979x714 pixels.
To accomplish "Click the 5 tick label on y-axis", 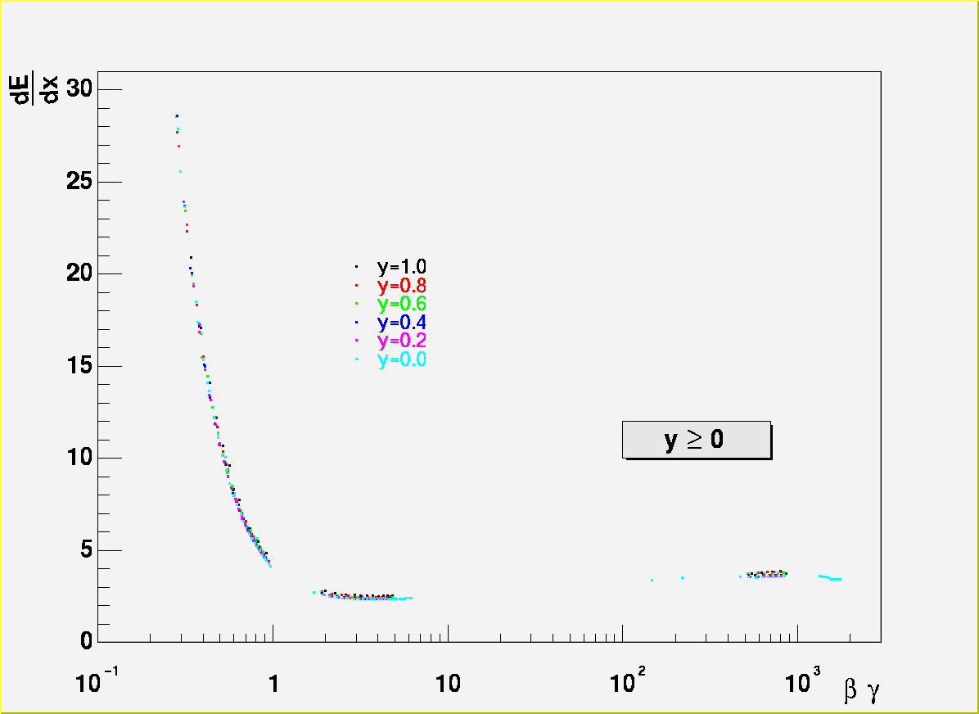I will (x=85, y=550).
